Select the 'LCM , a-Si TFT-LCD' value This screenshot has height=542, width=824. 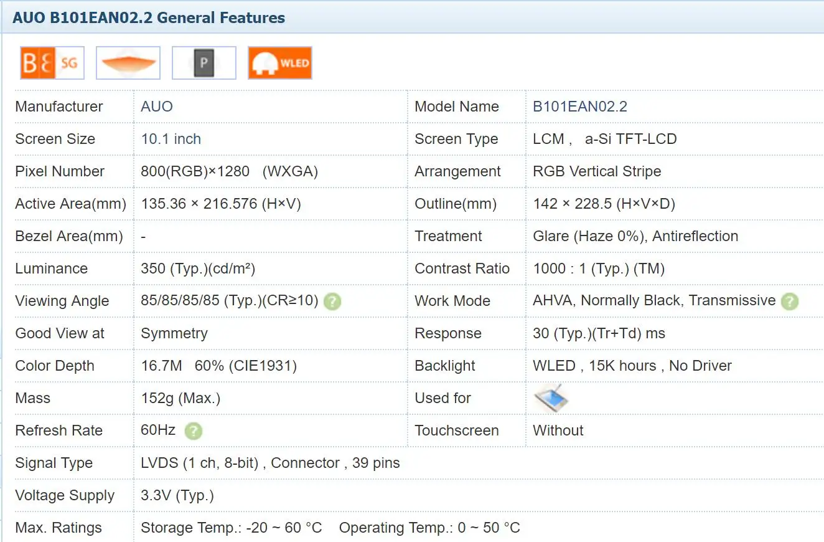[x=605, y=139]
